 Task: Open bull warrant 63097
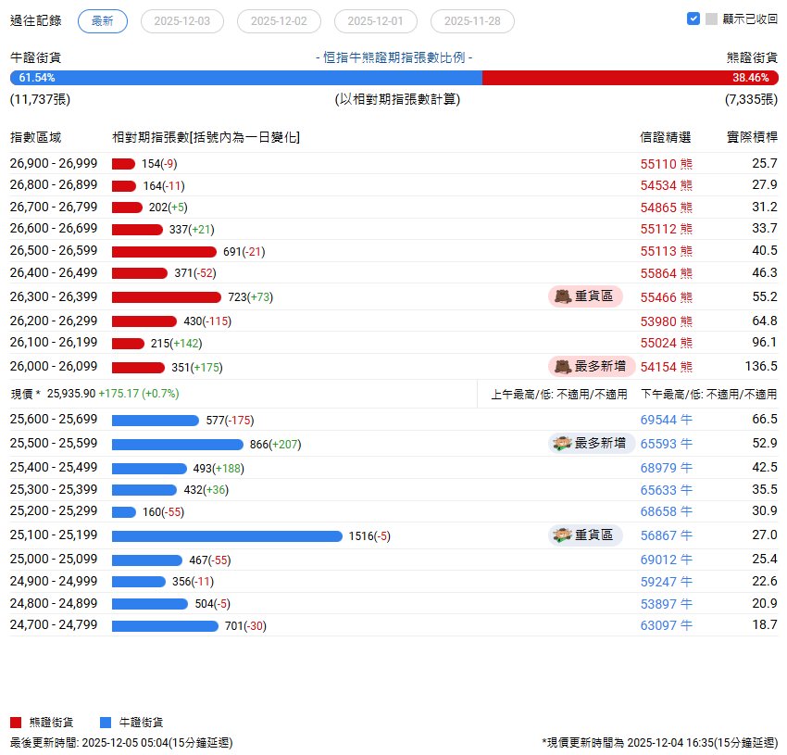click(x=666, y=626)
